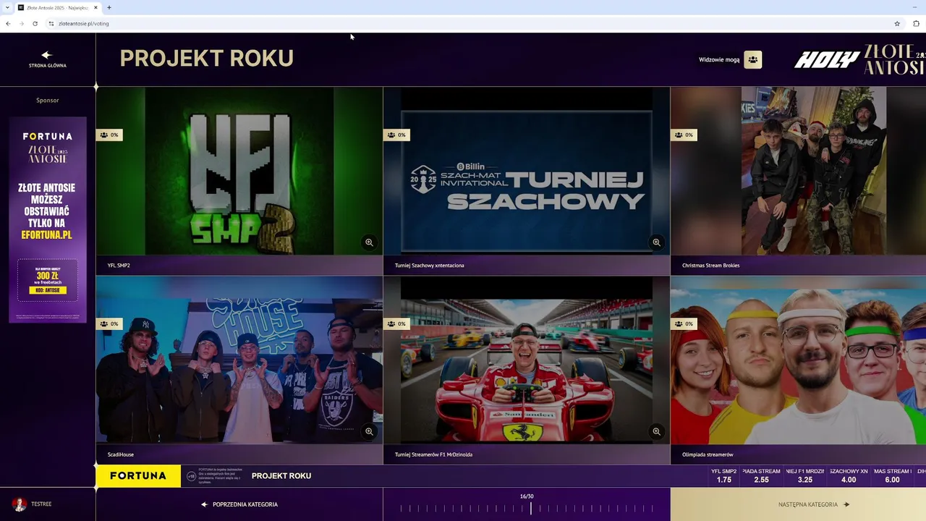Select the 6.00 odds tile

click(x=892, y=475)
